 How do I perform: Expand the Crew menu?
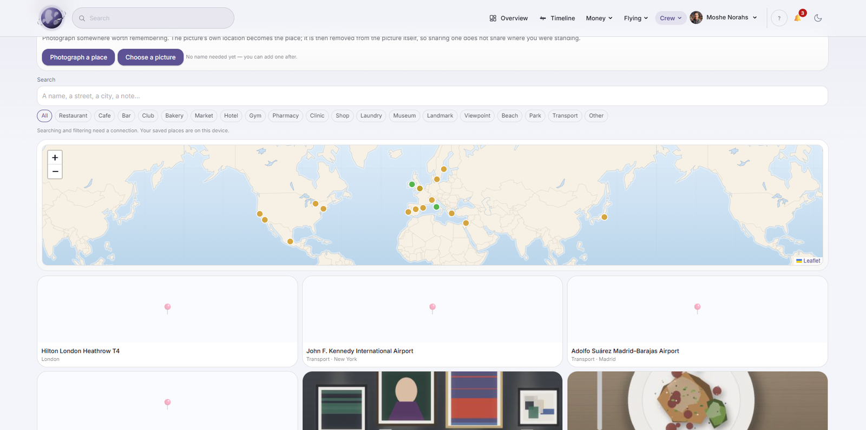[671, 18]
